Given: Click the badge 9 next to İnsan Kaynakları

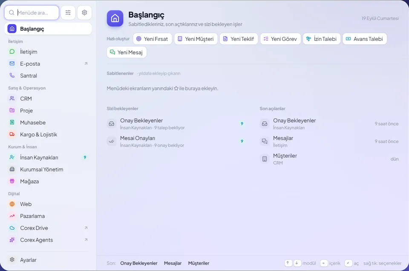Looking at the screenshot, I should [85, 157].
